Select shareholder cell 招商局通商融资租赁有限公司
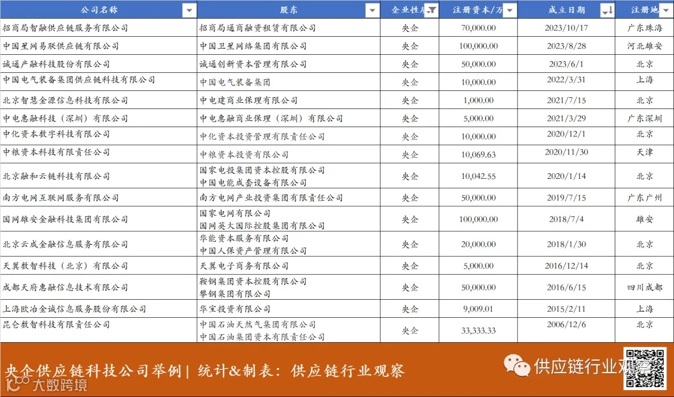The height and width of the screenshot is (397, 674). 289,28
